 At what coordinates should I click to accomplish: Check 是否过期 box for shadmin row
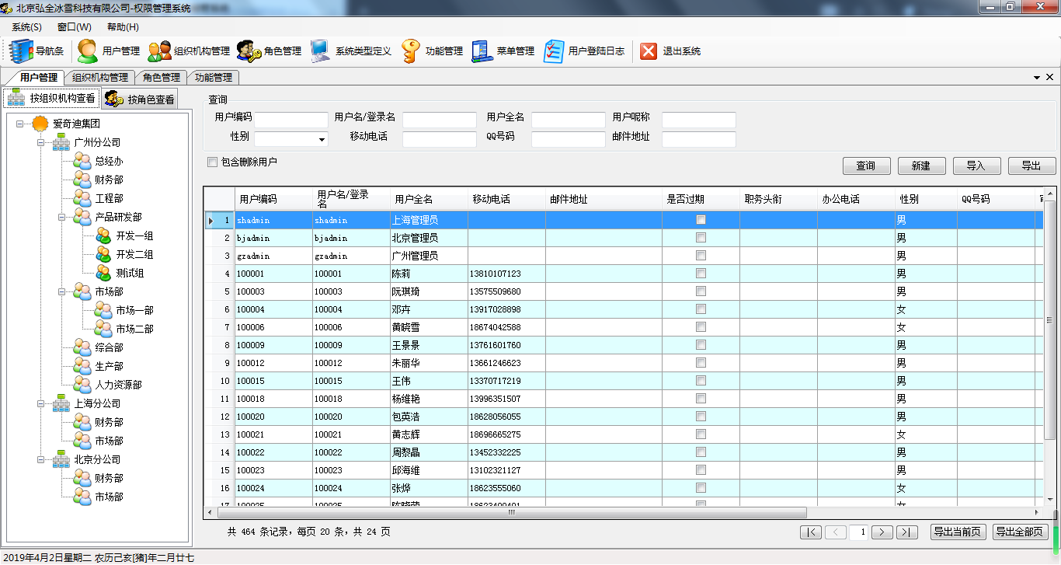(701, 220)
